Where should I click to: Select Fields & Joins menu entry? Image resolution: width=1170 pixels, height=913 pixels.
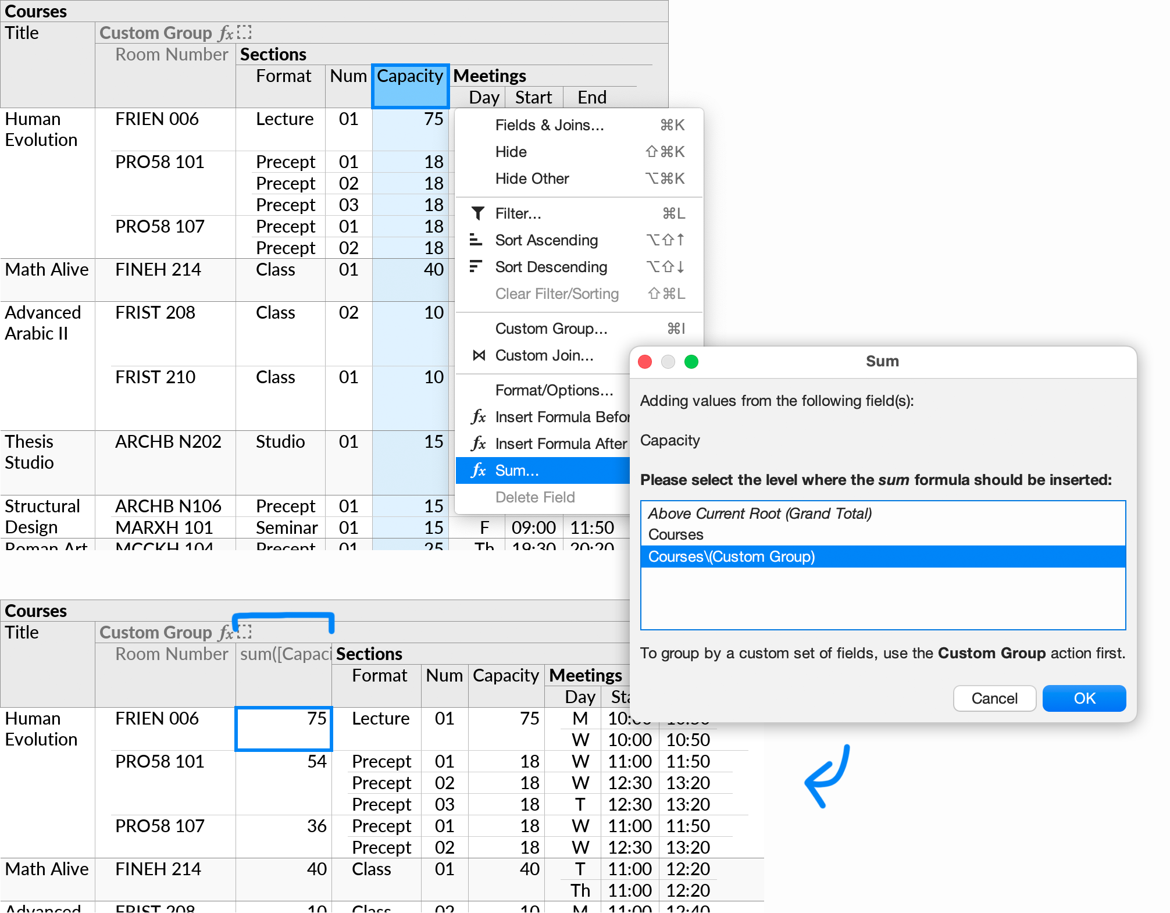(549, 125)
